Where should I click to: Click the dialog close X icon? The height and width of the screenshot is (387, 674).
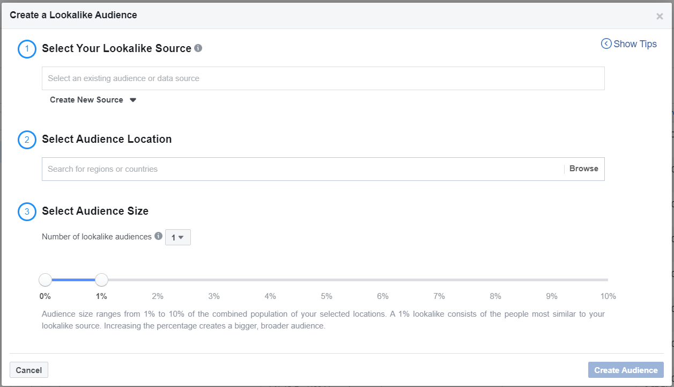pos(660,16)
